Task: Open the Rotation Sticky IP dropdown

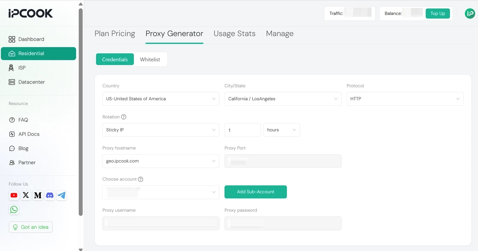Action: (161, 130)
